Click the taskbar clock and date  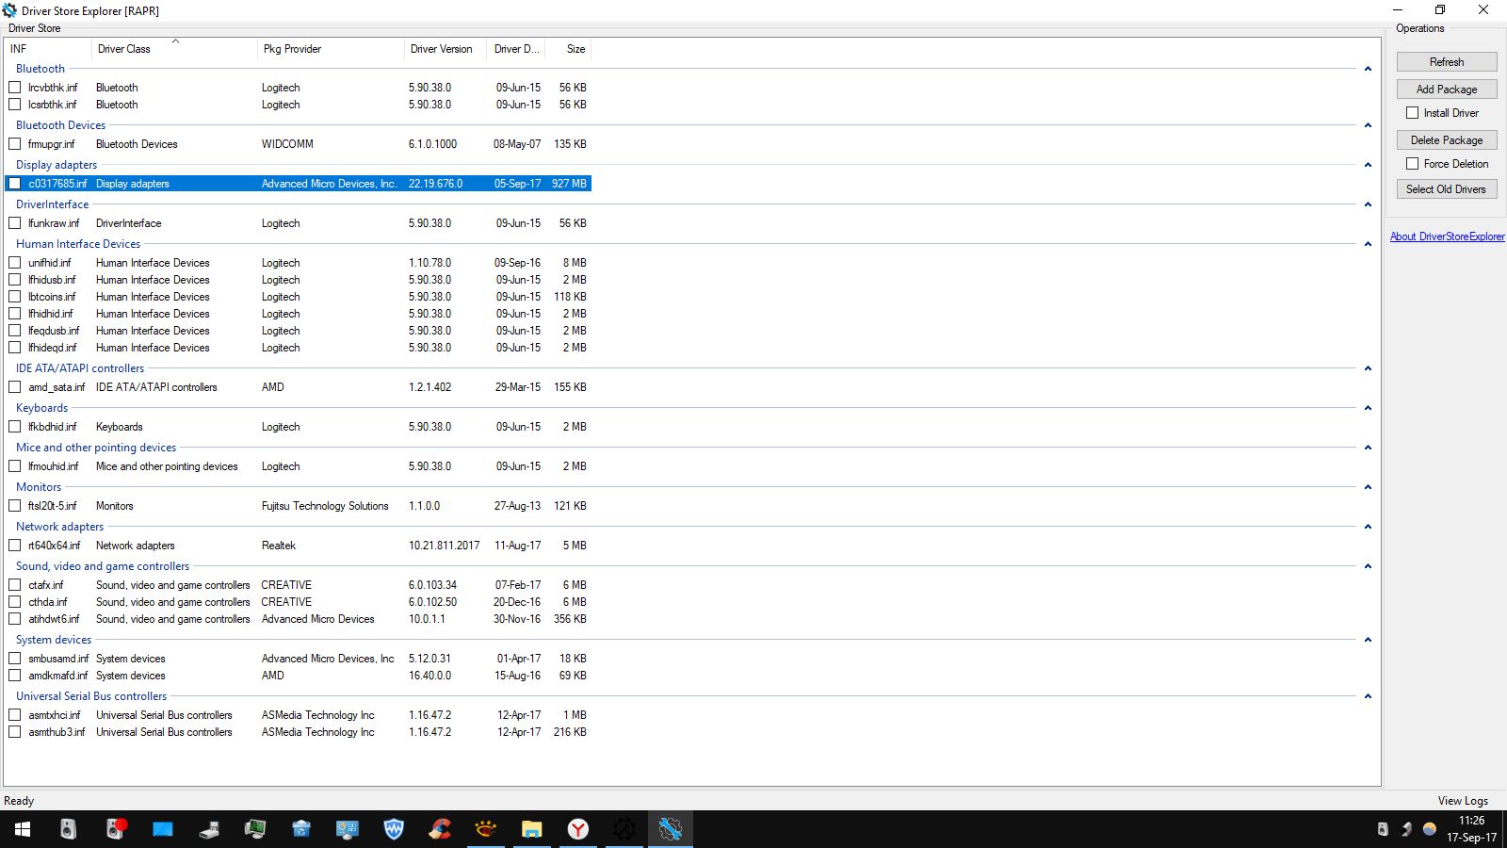click(1472, 829)
